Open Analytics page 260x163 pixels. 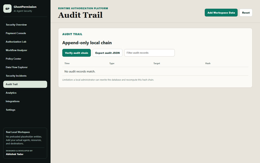pos(25,93)
